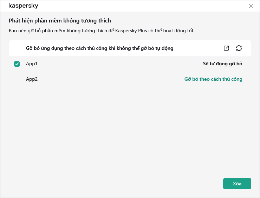
Task: Open the manual removal guide external link icon
Action: point(226,48)
